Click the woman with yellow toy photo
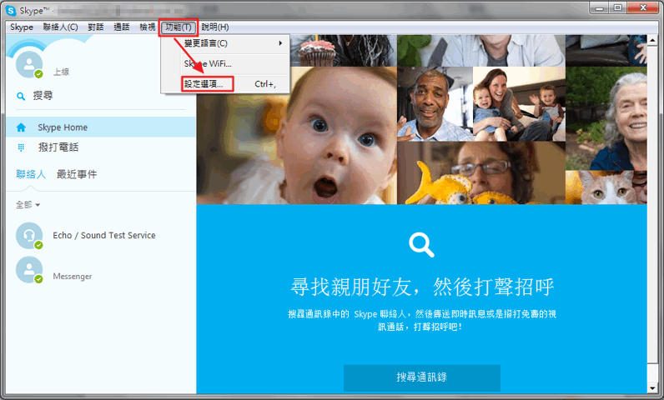Image resolution: width=664 pixels, height=400 pixels. click(x=481, y=173)
